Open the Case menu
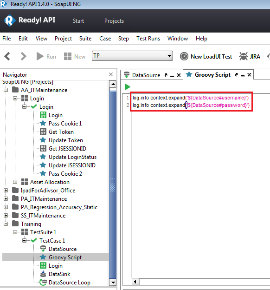The image size is (270, 290). [x=105, y=39]
